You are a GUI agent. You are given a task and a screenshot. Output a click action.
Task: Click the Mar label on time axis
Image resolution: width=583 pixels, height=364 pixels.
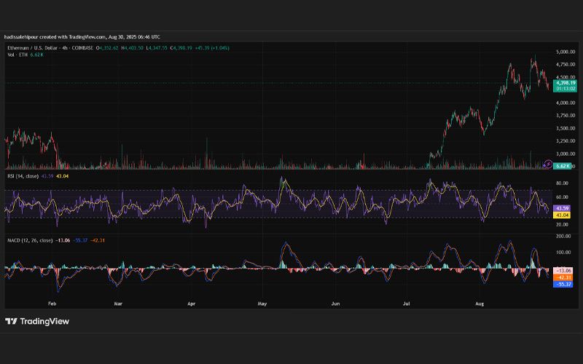point(118,304)
